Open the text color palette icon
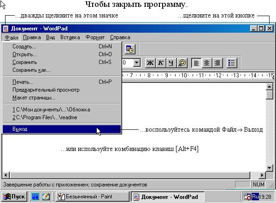Image resolution: width=276 pixels, height=203 pixels. pos(182,63)
